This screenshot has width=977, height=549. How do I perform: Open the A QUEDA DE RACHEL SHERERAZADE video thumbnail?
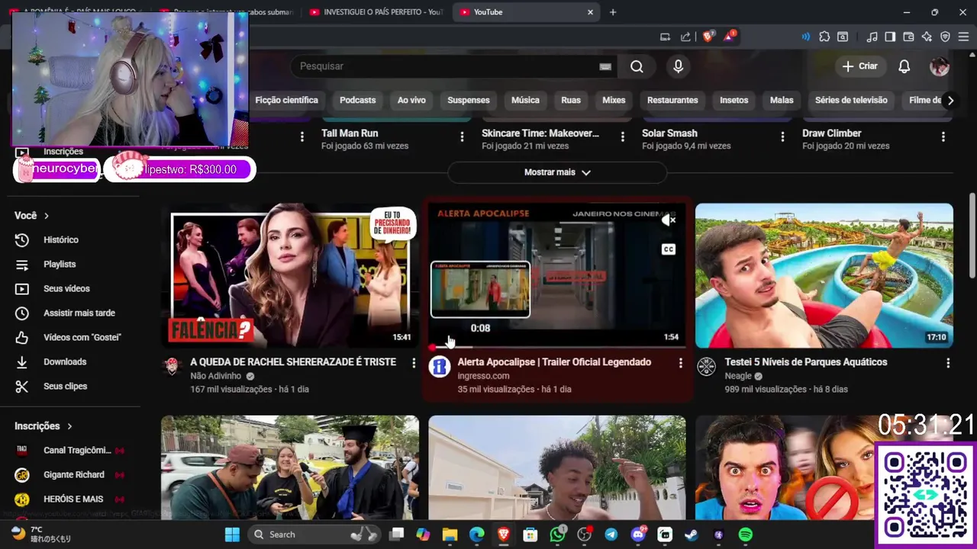pyautogui.click(x=290, y=275)
